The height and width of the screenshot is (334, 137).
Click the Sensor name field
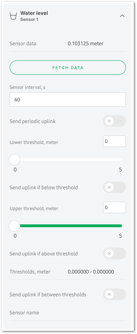[68, 313]
